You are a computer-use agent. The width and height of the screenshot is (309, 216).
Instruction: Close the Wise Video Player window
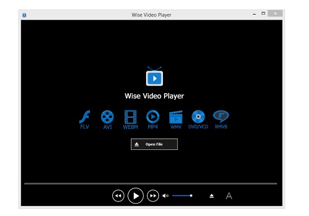click(275, 13)
